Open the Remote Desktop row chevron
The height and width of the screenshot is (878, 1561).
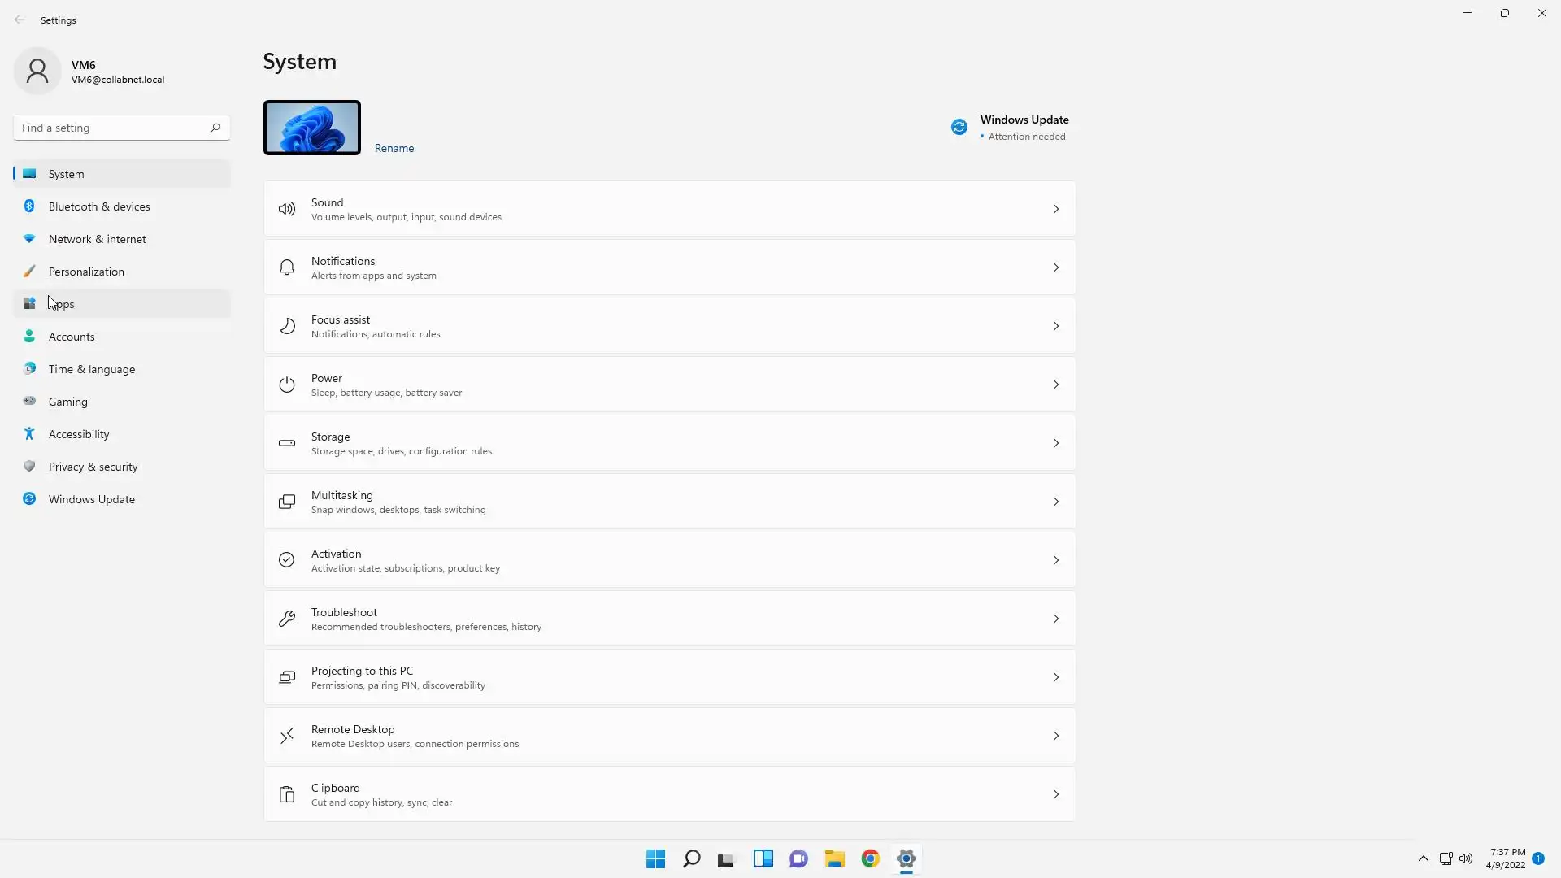pos(1055,736)
